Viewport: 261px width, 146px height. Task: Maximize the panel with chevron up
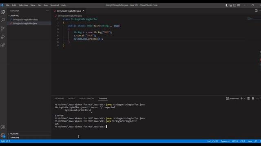click(x=257, y=99)
